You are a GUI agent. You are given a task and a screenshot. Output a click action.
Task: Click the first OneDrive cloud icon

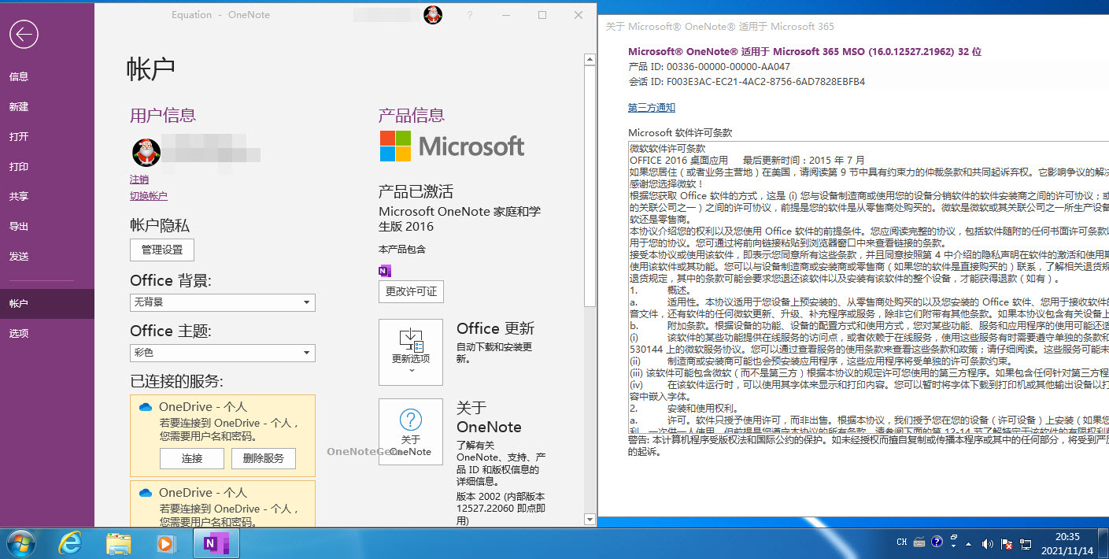145,408
